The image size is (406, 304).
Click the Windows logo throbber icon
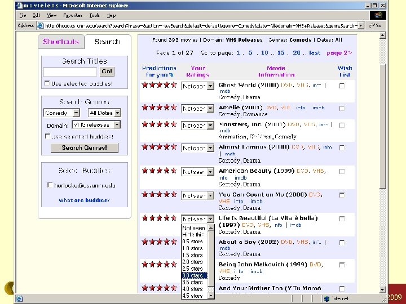pyautogui.click(x=378, y=15)
